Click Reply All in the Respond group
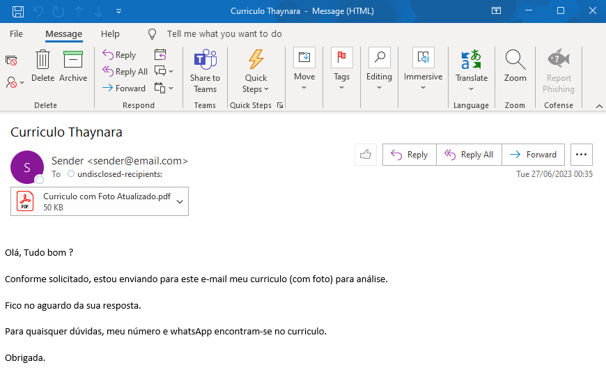The width and height of the screenshot is (606, 386). (x=125, y=72)
